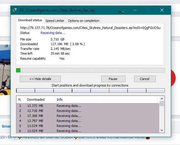
Task: Click the N. column header
Action: tap(21, 100)
